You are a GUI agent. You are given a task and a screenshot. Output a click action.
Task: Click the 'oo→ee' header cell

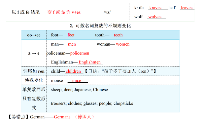click(34, 35)
